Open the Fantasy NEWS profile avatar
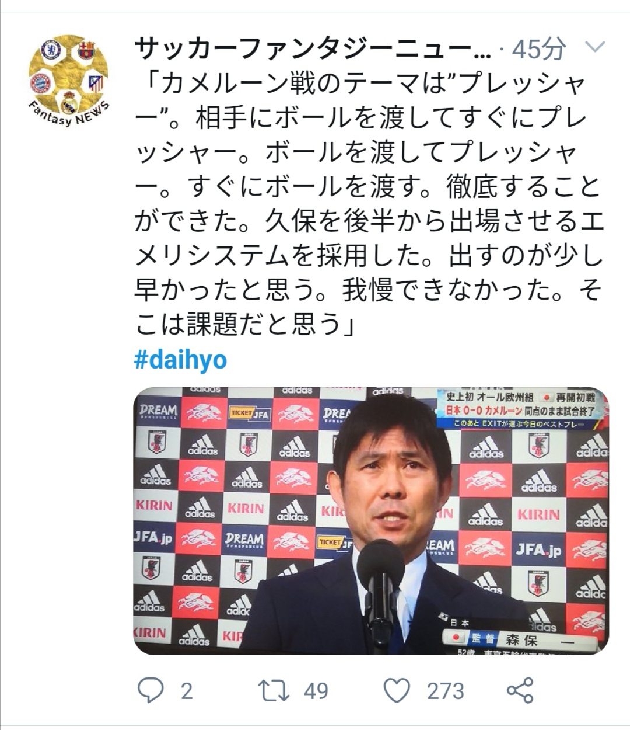 click(x=69, y=81)
